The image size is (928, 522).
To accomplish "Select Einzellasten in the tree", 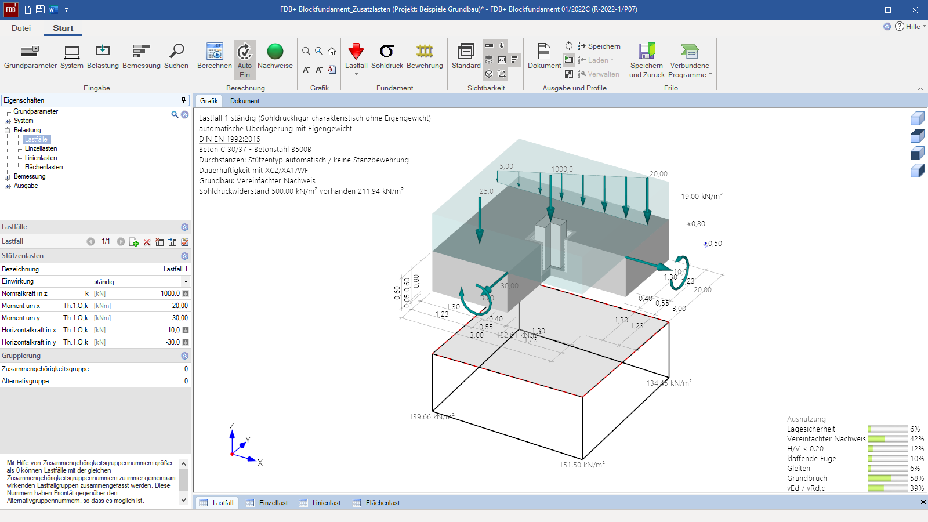I will point(41,148).
